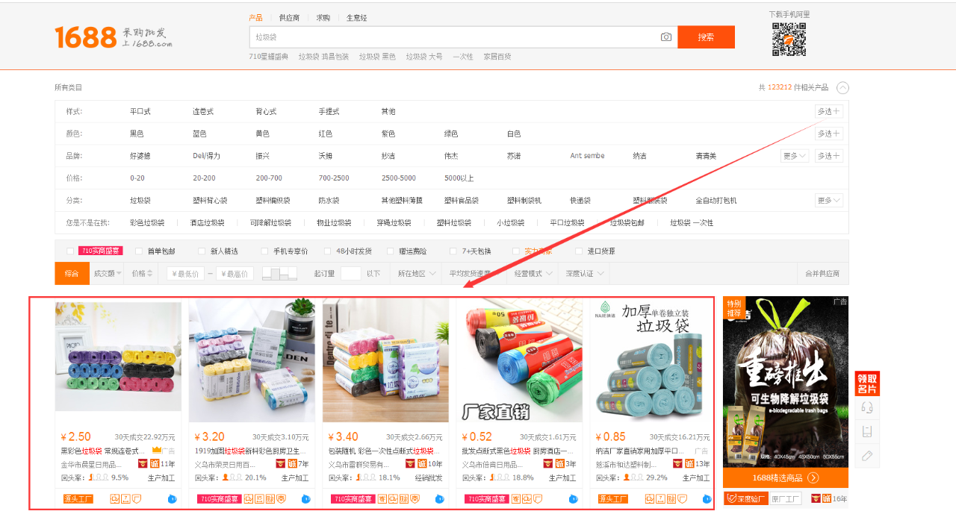
Task: Click the customer service headset icon
Action: coord(867,407)
